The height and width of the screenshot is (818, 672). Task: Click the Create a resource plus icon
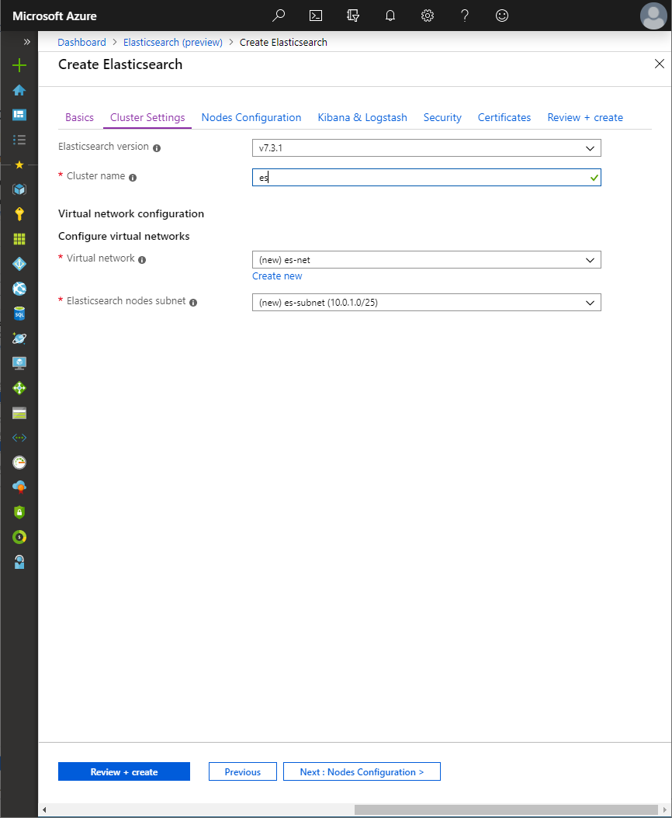click(x=18, y=66)
